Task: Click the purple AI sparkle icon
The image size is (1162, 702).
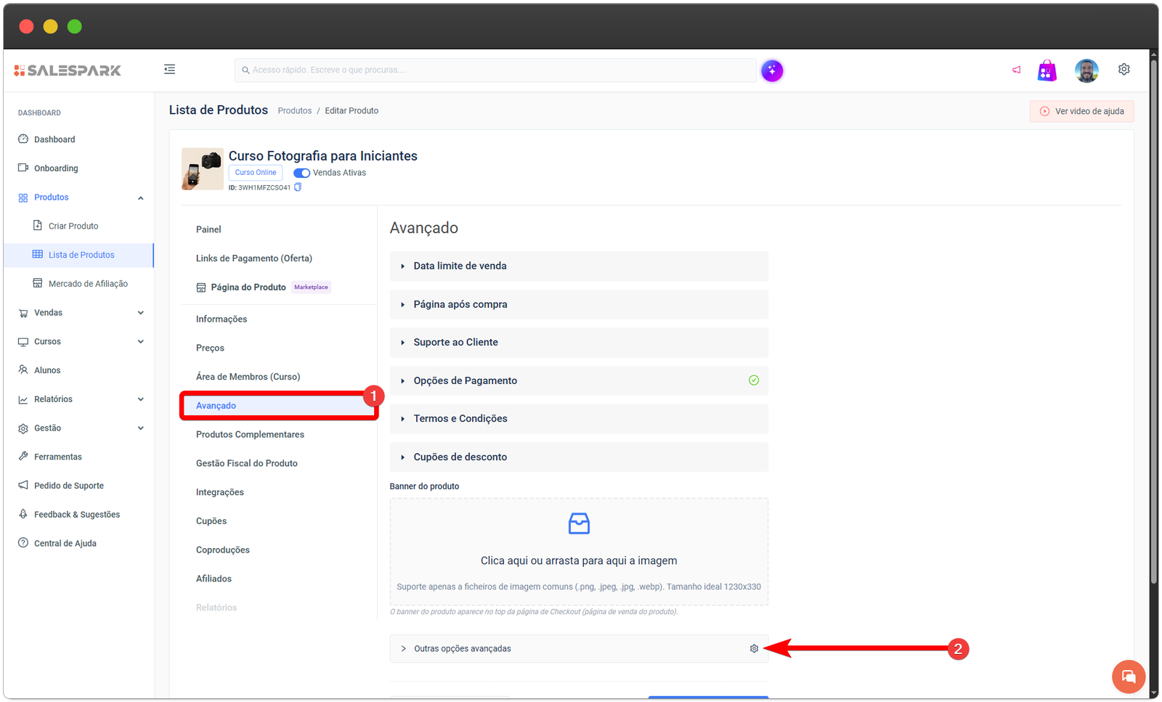Action: (772, 70)
